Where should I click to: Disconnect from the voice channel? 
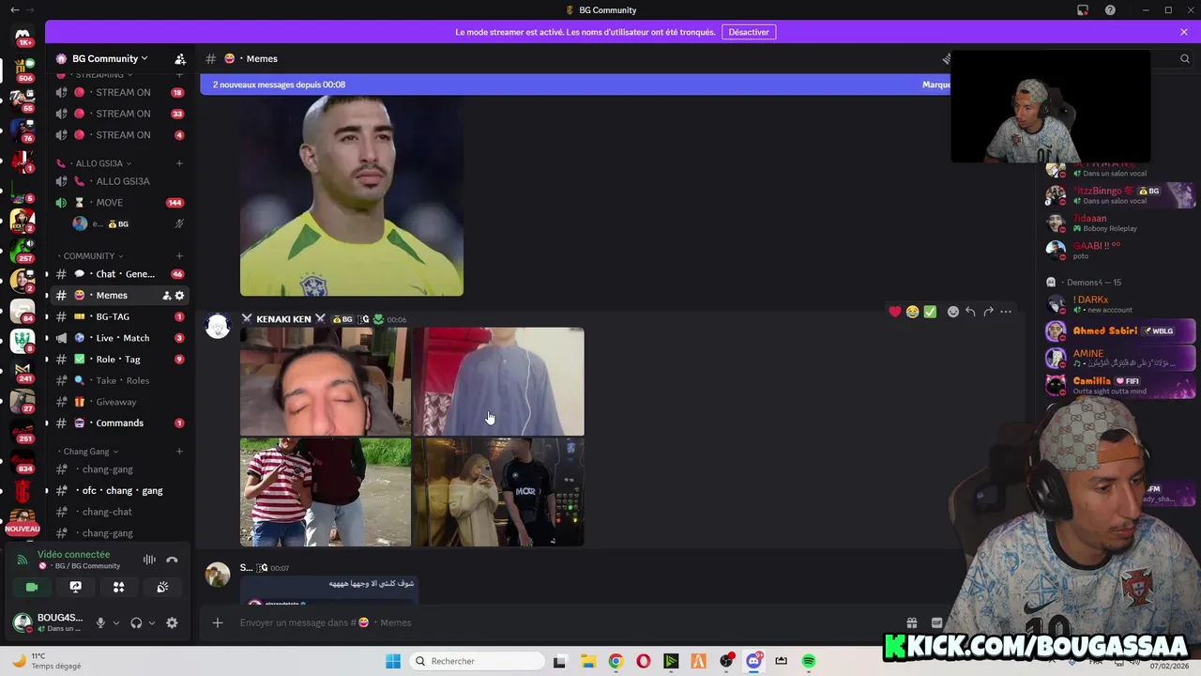click(x=172, y=560)
